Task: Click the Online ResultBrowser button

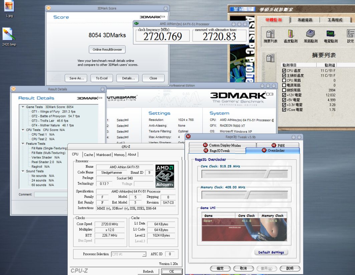Action: pyautogui.click(x=107, y=49)
